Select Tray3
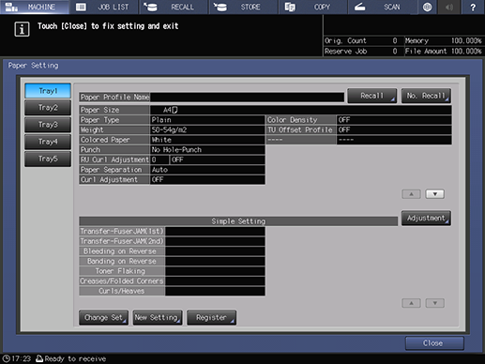 coord(48,125)
